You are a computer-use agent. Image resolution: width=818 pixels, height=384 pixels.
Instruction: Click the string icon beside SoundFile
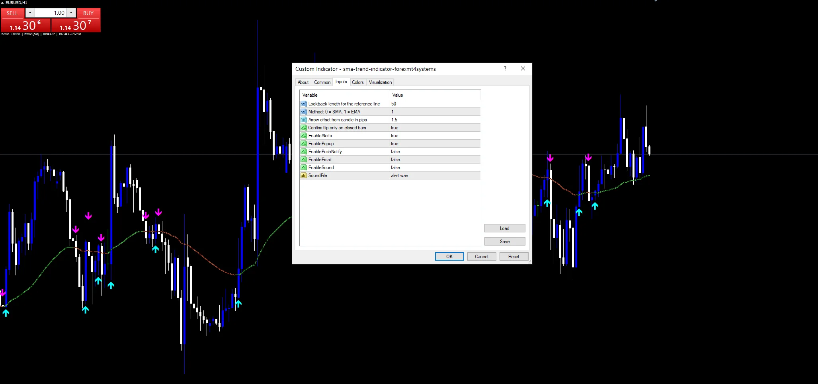pos(304,175)
